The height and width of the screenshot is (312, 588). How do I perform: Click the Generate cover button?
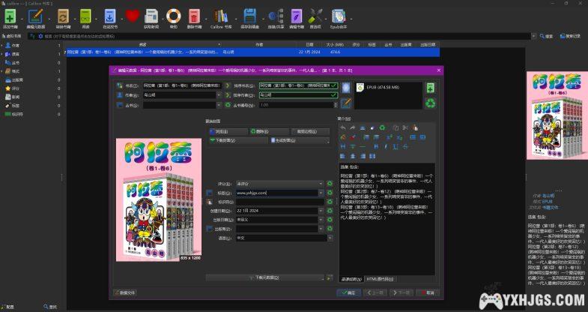point(300,140)
